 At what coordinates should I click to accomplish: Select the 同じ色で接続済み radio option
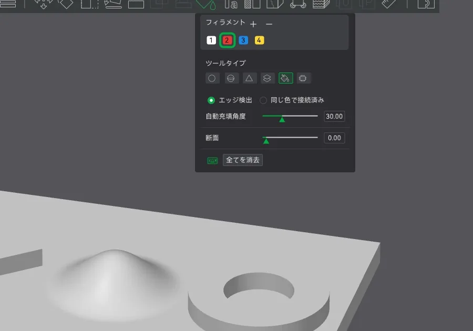263,100
